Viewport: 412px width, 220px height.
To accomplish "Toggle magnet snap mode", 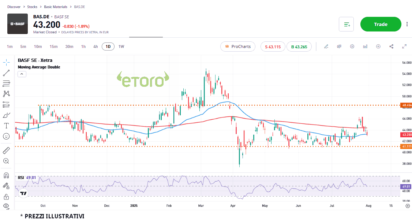I will [x=6, y=175].
